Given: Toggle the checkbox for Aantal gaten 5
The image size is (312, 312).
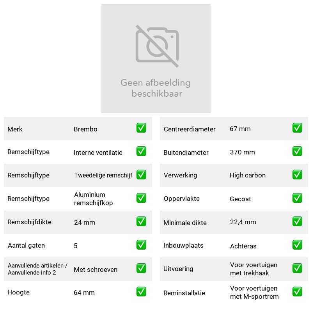Looking at the screenshot, I should click(x=141, y=245).
